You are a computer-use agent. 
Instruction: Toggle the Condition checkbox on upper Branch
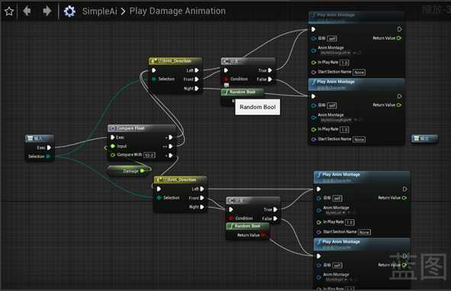point(227,86)
